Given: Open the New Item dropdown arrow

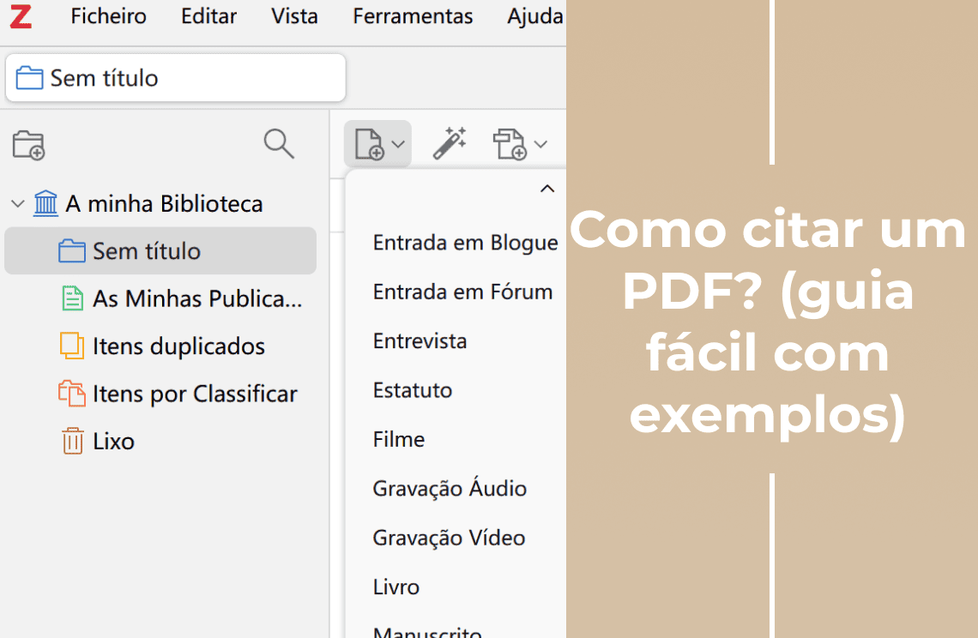Looking at the screenshot, I should tap(397, 143).
